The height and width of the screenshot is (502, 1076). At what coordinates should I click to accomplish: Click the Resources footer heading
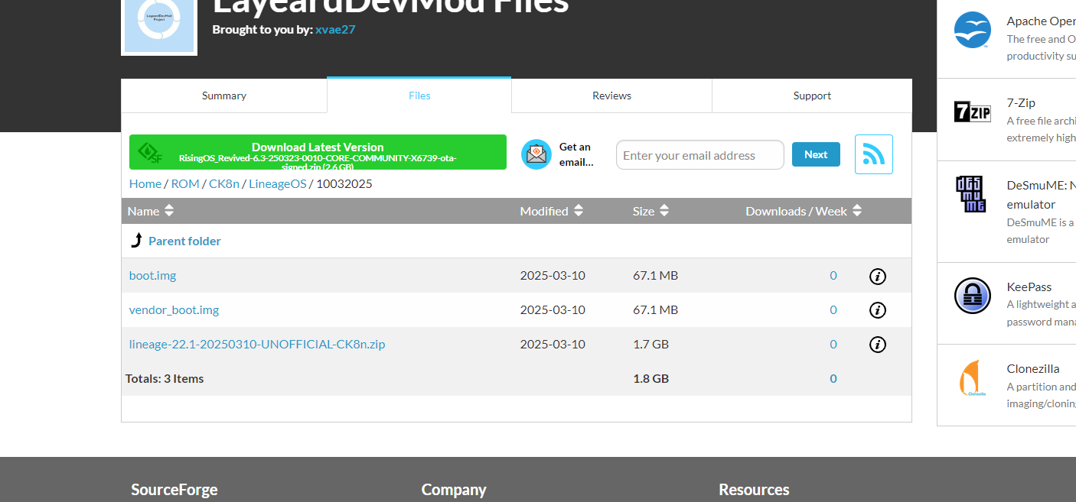(754, 490)
